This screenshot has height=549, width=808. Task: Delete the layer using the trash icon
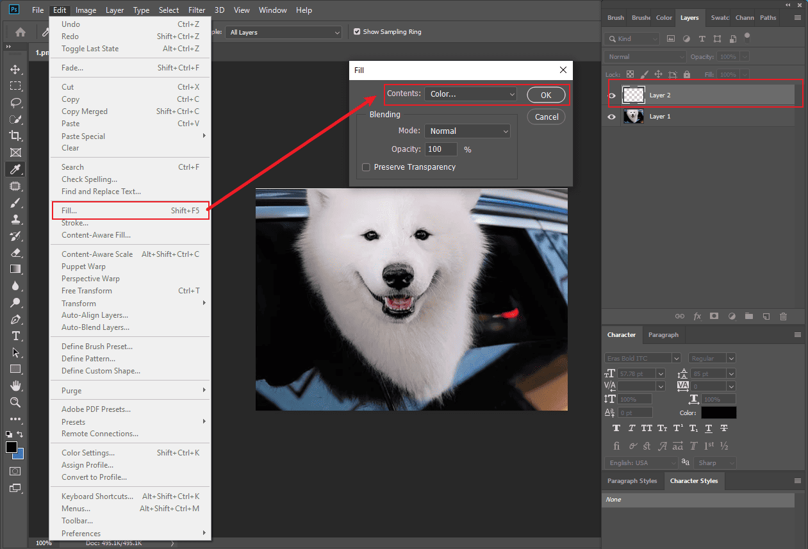pyautogui.click(x=782, y=316)
